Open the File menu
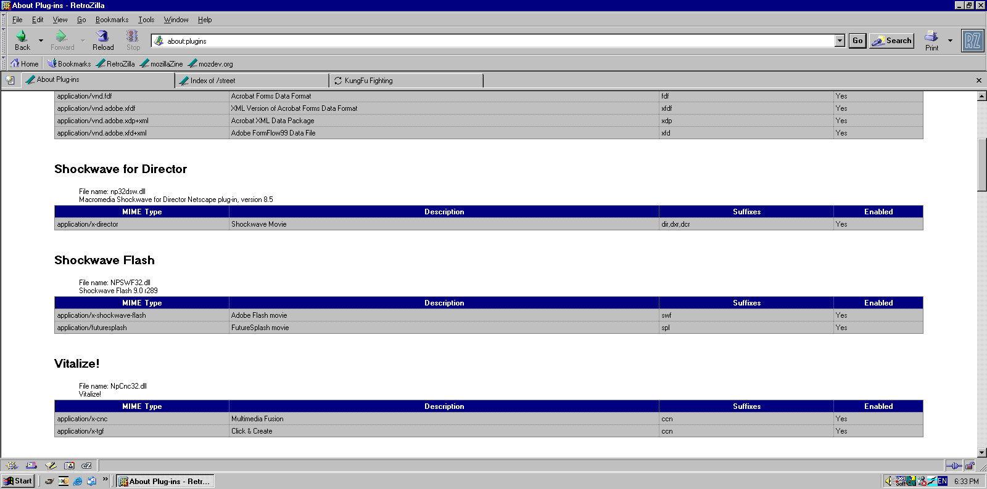The image size is (987, 489). [17, 20]
